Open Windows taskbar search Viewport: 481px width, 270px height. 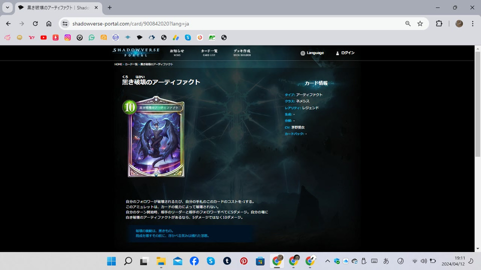pyautogui.click(x=128, y=261)
